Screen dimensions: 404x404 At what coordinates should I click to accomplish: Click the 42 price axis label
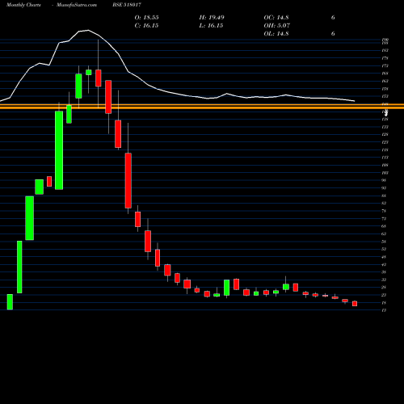coord(384,264)
